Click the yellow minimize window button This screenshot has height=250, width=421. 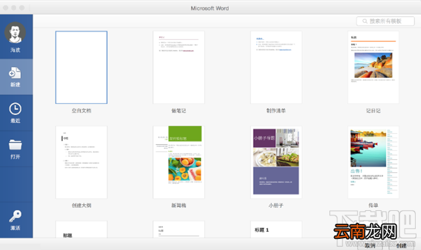tap(14, 8)
